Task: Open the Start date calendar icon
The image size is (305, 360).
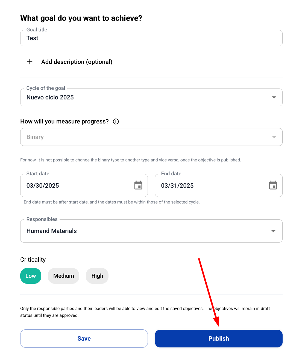Action: [138, 185]
